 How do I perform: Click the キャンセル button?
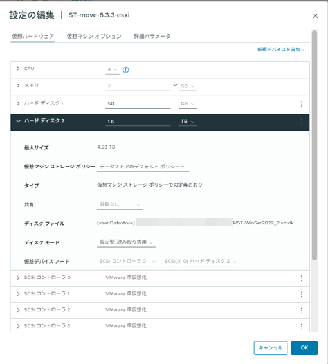tap(271, 348)
